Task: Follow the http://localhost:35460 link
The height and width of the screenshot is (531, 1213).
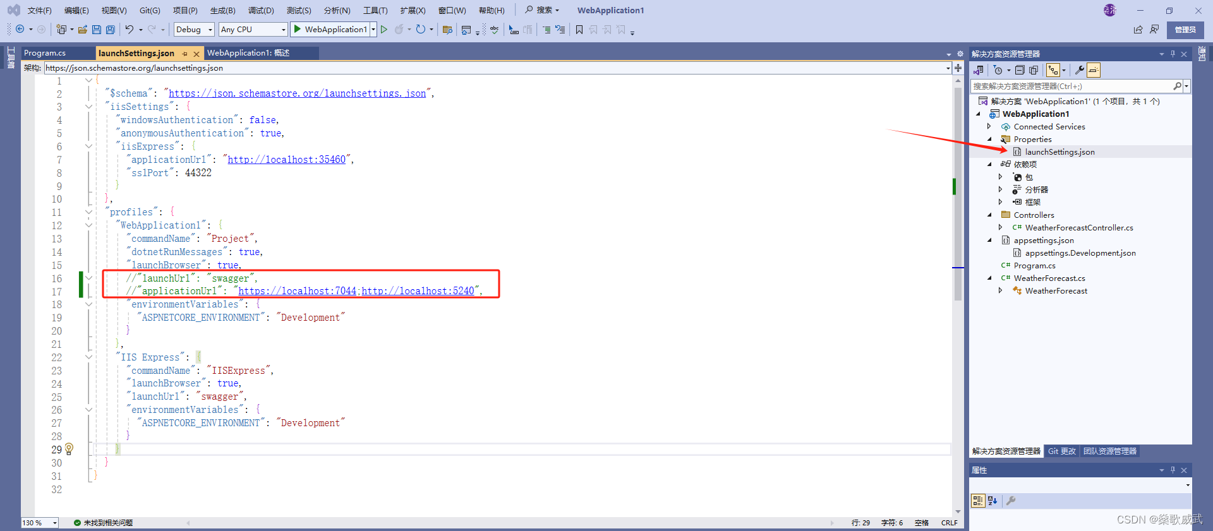Action: (287, 160)
